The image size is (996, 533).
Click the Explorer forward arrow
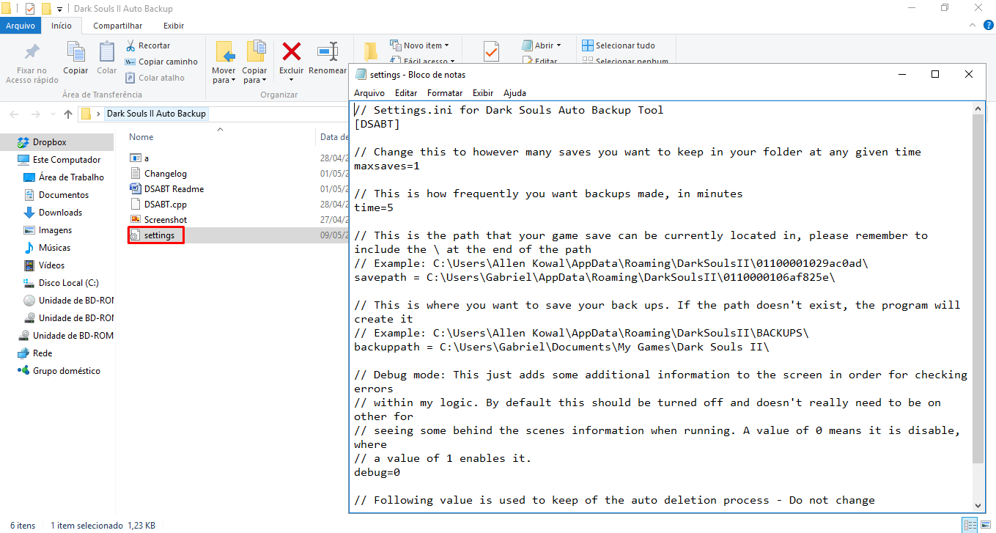click(35, 114)
